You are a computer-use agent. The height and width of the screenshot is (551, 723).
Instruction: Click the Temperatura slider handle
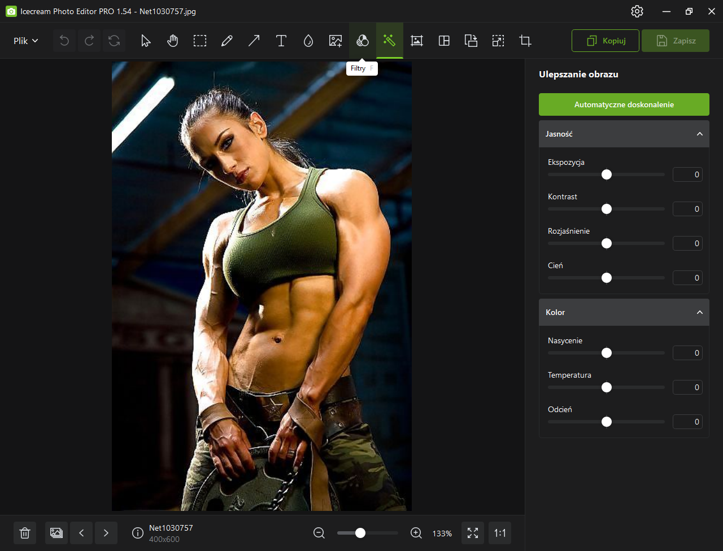pos(607,387)
